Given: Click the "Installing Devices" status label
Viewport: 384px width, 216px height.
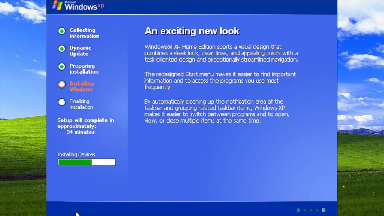Looking at the screenshot, I should tap(76, 154).
